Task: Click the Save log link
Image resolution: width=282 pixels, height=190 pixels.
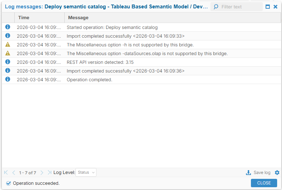Action: point(262,173)
